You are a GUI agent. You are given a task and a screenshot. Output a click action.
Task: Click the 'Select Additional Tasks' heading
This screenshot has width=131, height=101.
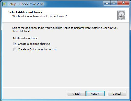[25, 12]
